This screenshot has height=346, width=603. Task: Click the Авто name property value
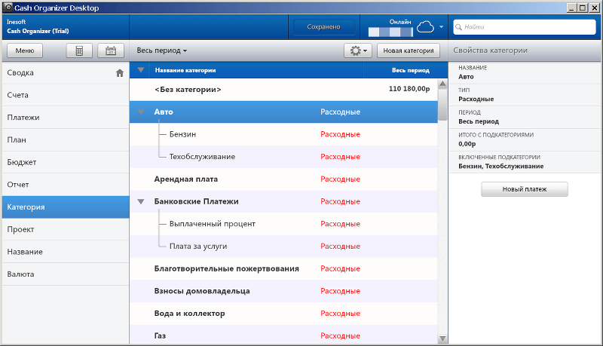point(466,77)
